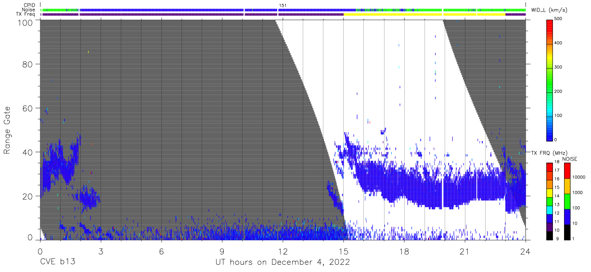This screenshot has width=591, height=272.
Task: Click the 14 label on TX FRQ legend
Action: tap(557, 196)
